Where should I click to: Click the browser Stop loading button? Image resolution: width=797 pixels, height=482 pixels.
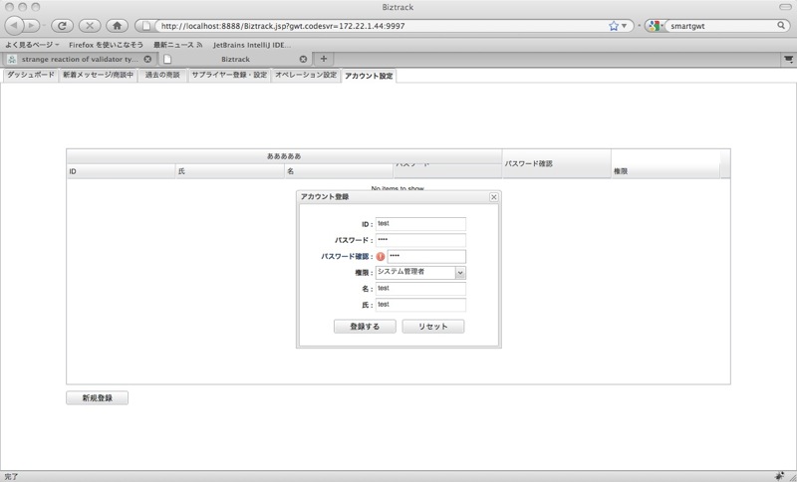[x=89, y=24]
